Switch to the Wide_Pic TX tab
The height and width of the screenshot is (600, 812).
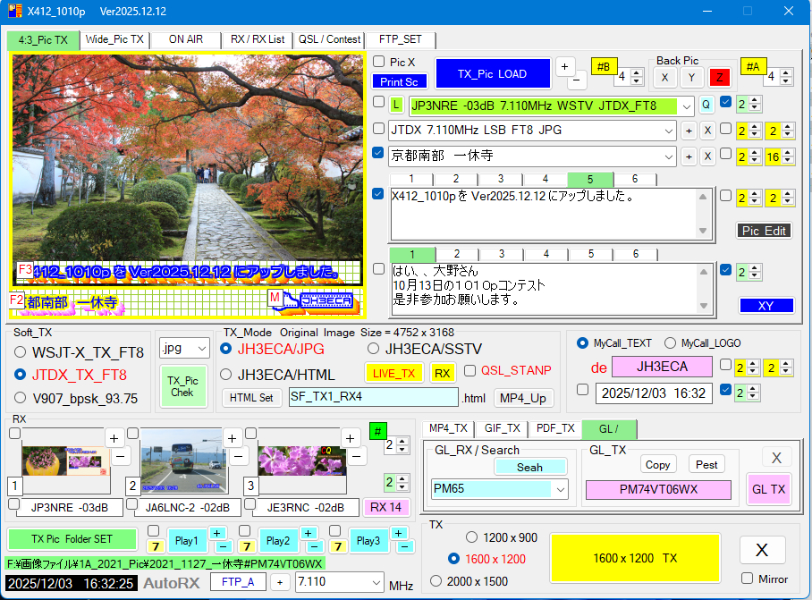click(114, 39)
